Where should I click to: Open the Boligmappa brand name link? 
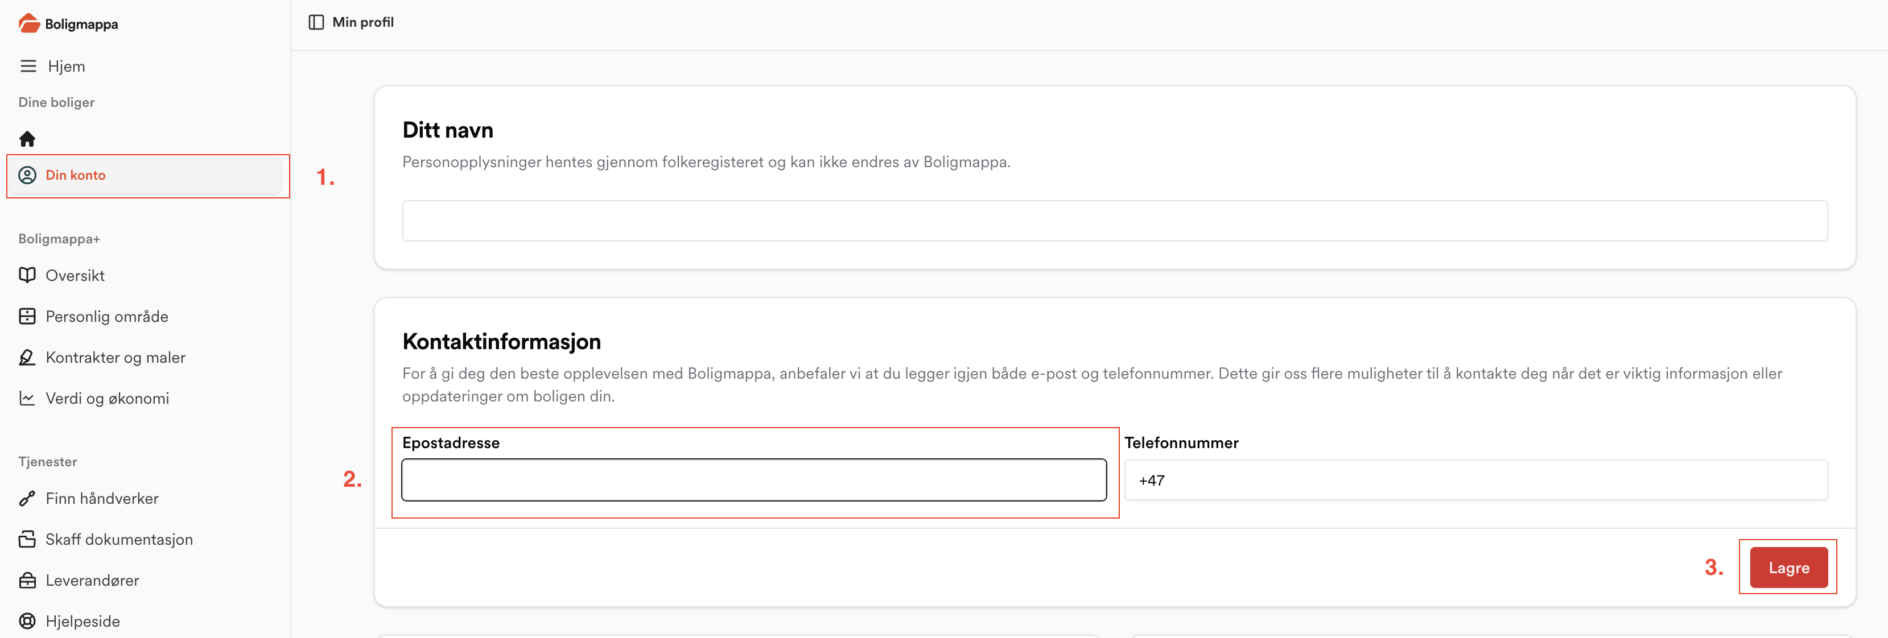81,24
